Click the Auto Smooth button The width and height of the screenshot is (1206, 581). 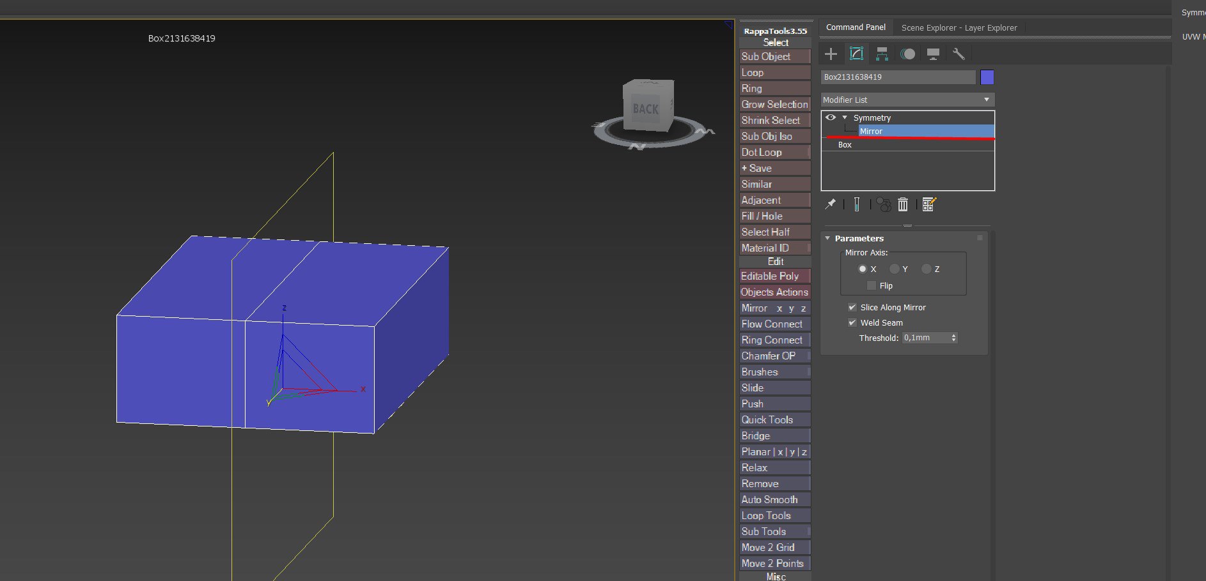click(x=775, y=499)
